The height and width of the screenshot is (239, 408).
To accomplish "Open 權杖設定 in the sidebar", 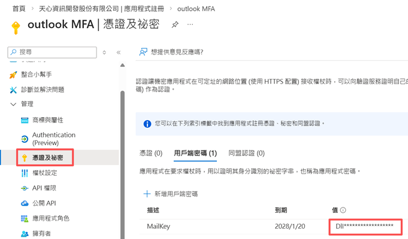I will pos(44,173).
